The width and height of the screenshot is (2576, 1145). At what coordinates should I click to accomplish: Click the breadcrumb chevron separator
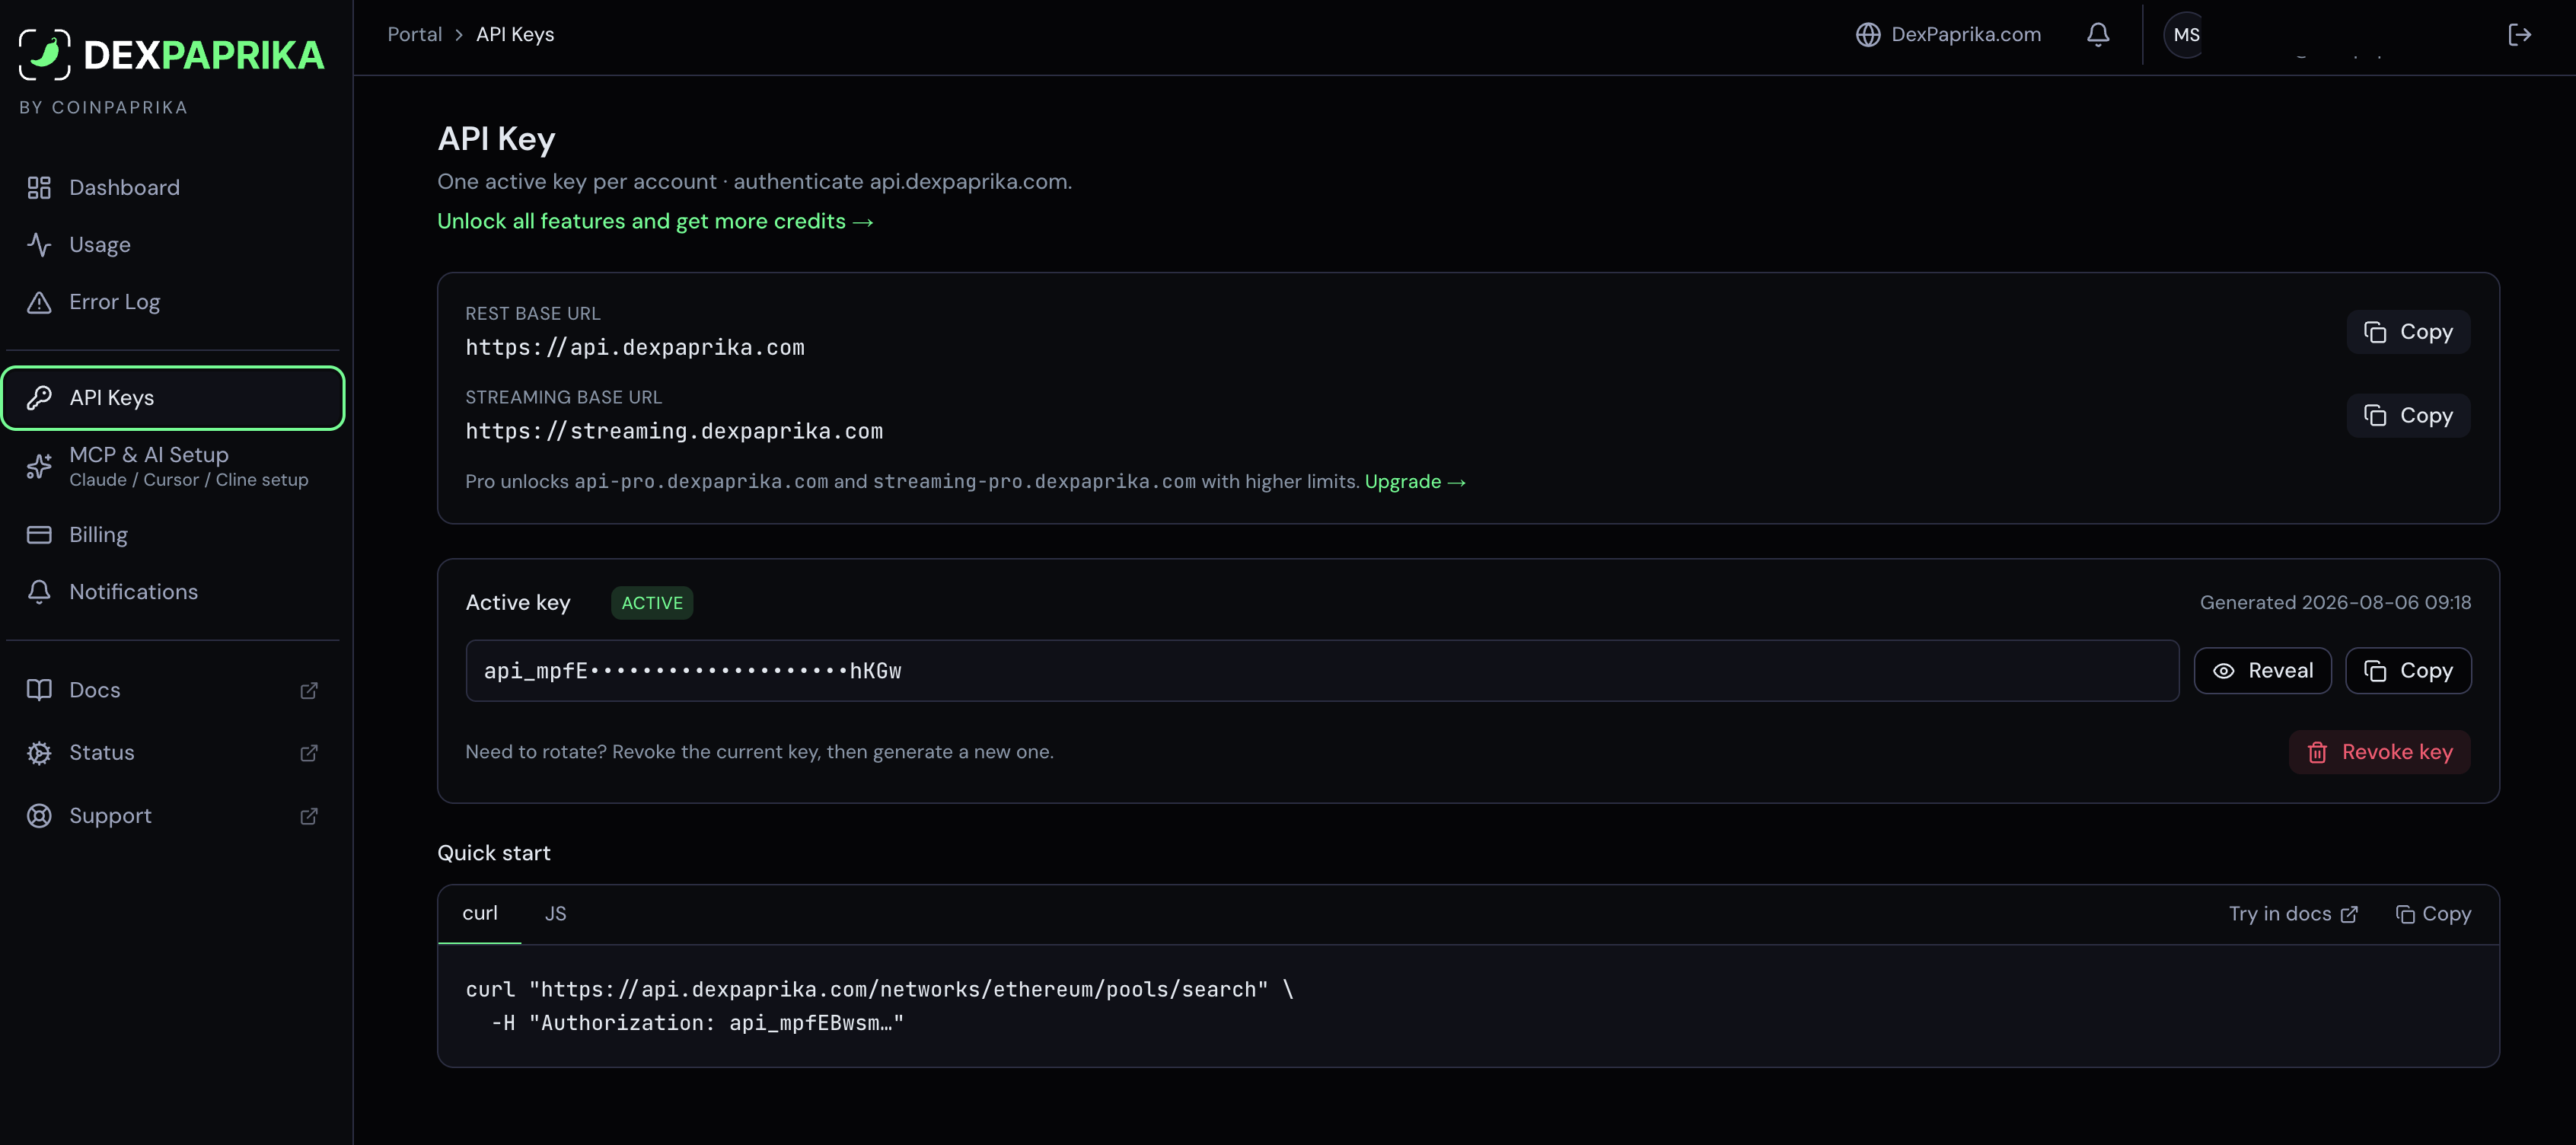pyautogui.click(x=459, y=35)
